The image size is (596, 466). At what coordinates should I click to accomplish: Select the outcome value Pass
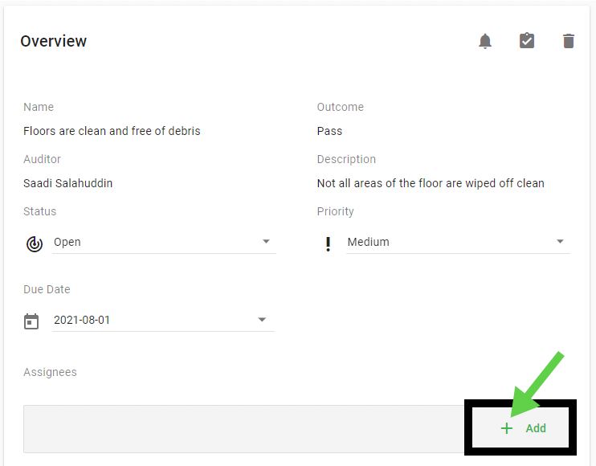coord(329,131)
